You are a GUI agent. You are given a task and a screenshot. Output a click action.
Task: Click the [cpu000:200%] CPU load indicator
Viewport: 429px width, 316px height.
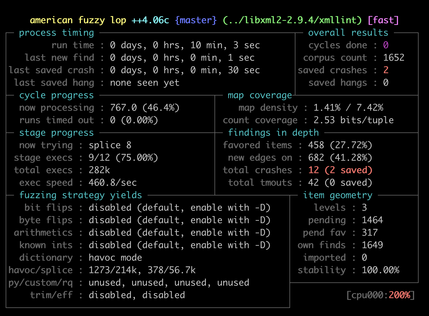pos(381,295)
